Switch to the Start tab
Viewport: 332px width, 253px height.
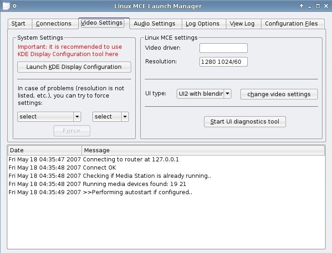point(20,24)
